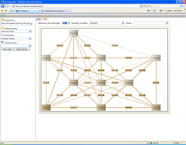The width and height of the screenshot is (186, 145).
Task: Click the browser Back button
Action: (2, 6)
